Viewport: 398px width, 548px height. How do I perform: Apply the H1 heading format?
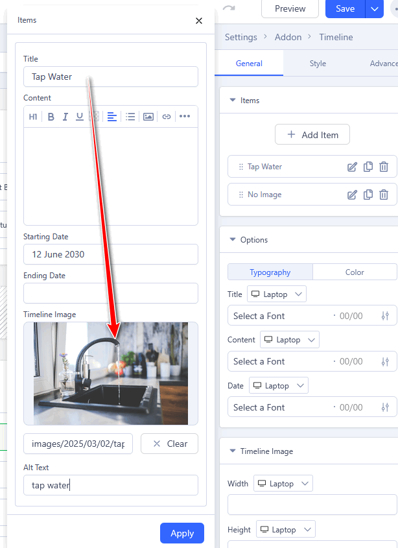pyautogui.click(x=33, y=117)
